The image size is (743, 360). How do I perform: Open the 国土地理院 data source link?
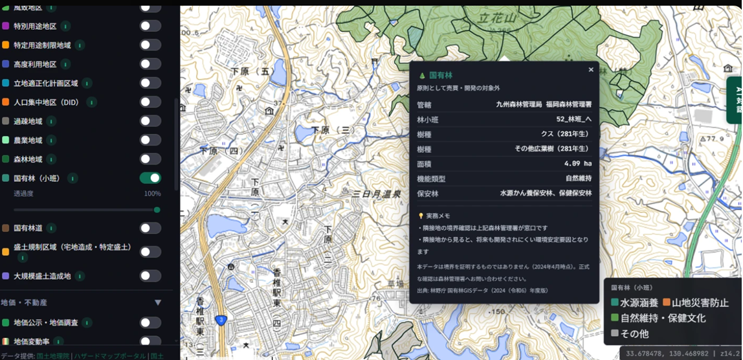pyautogui.click(x=52, y=355)
